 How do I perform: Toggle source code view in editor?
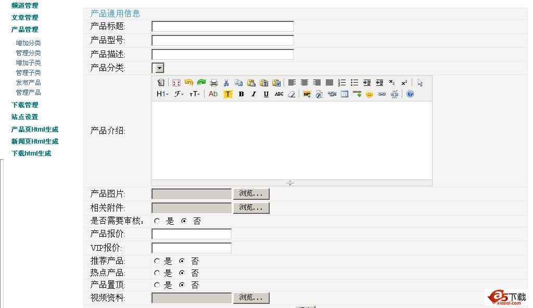161,83
